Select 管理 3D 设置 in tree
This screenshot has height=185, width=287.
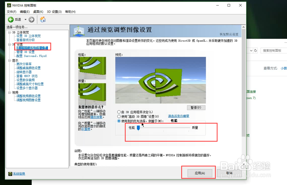tap(26, 52)
